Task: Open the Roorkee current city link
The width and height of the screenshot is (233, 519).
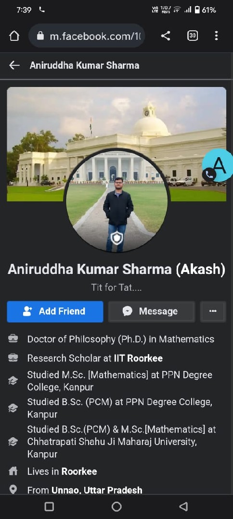Action: [79, 471]
